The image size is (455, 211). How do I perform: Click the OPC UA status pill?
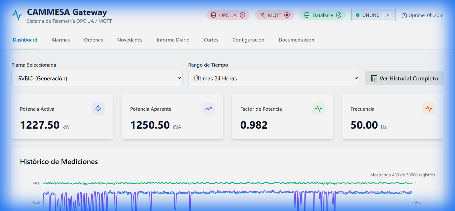(x=228, y=15)
